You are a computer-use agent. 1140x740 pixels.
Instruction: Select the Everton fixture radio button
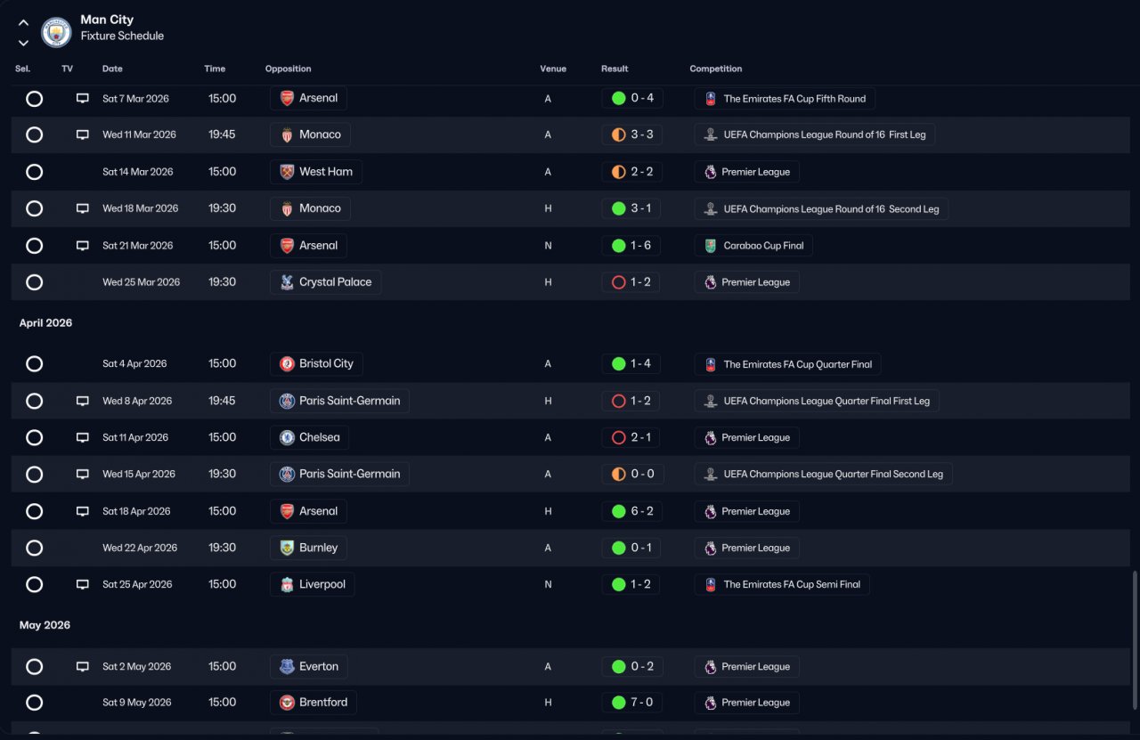pos(34,667)
